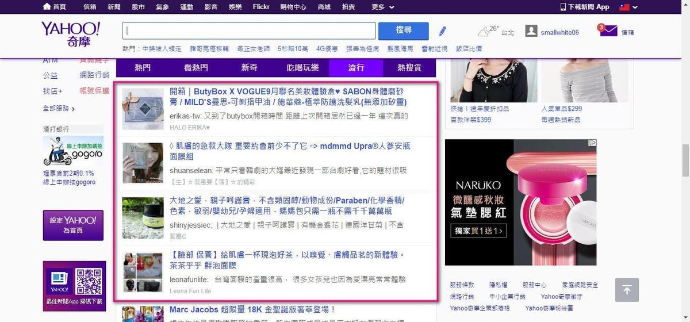The width and height of the screenshot is (690, 322).
Task: Click the 大地之愛 article thumbnail image
Action: pyautogui.click(x=143, y=218)
